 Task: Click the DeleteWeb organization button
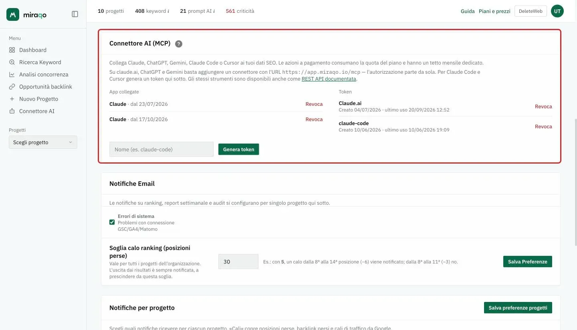tap(531, 11)
